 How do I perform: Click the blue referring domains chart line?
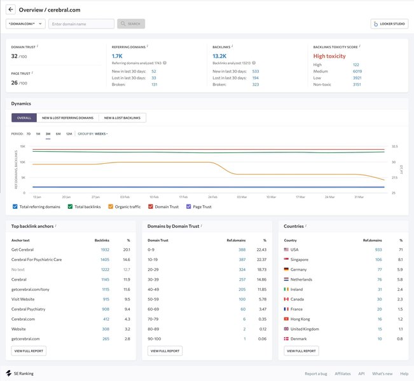pyautogui.click(x=209, y=187)
